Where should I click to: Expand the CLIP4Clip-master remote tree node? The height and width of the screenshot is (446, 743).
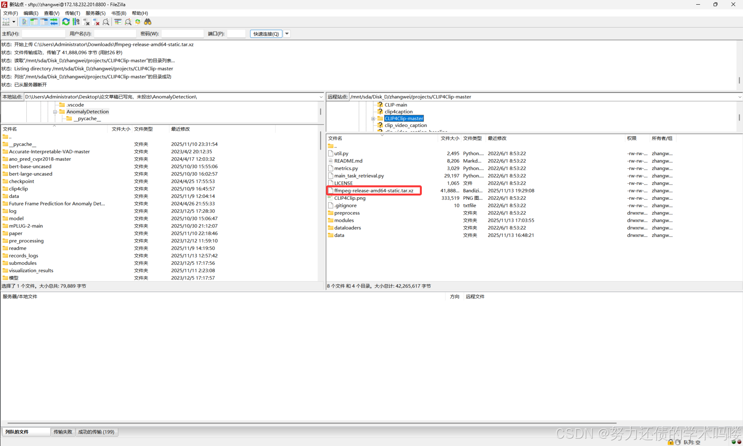click(x=373, y=119)
